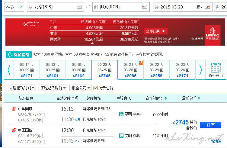This screenshot has width=227, height=148.
Task: Click the 转 transfer icon for outbound 昆明
Action: coord(121,114)
